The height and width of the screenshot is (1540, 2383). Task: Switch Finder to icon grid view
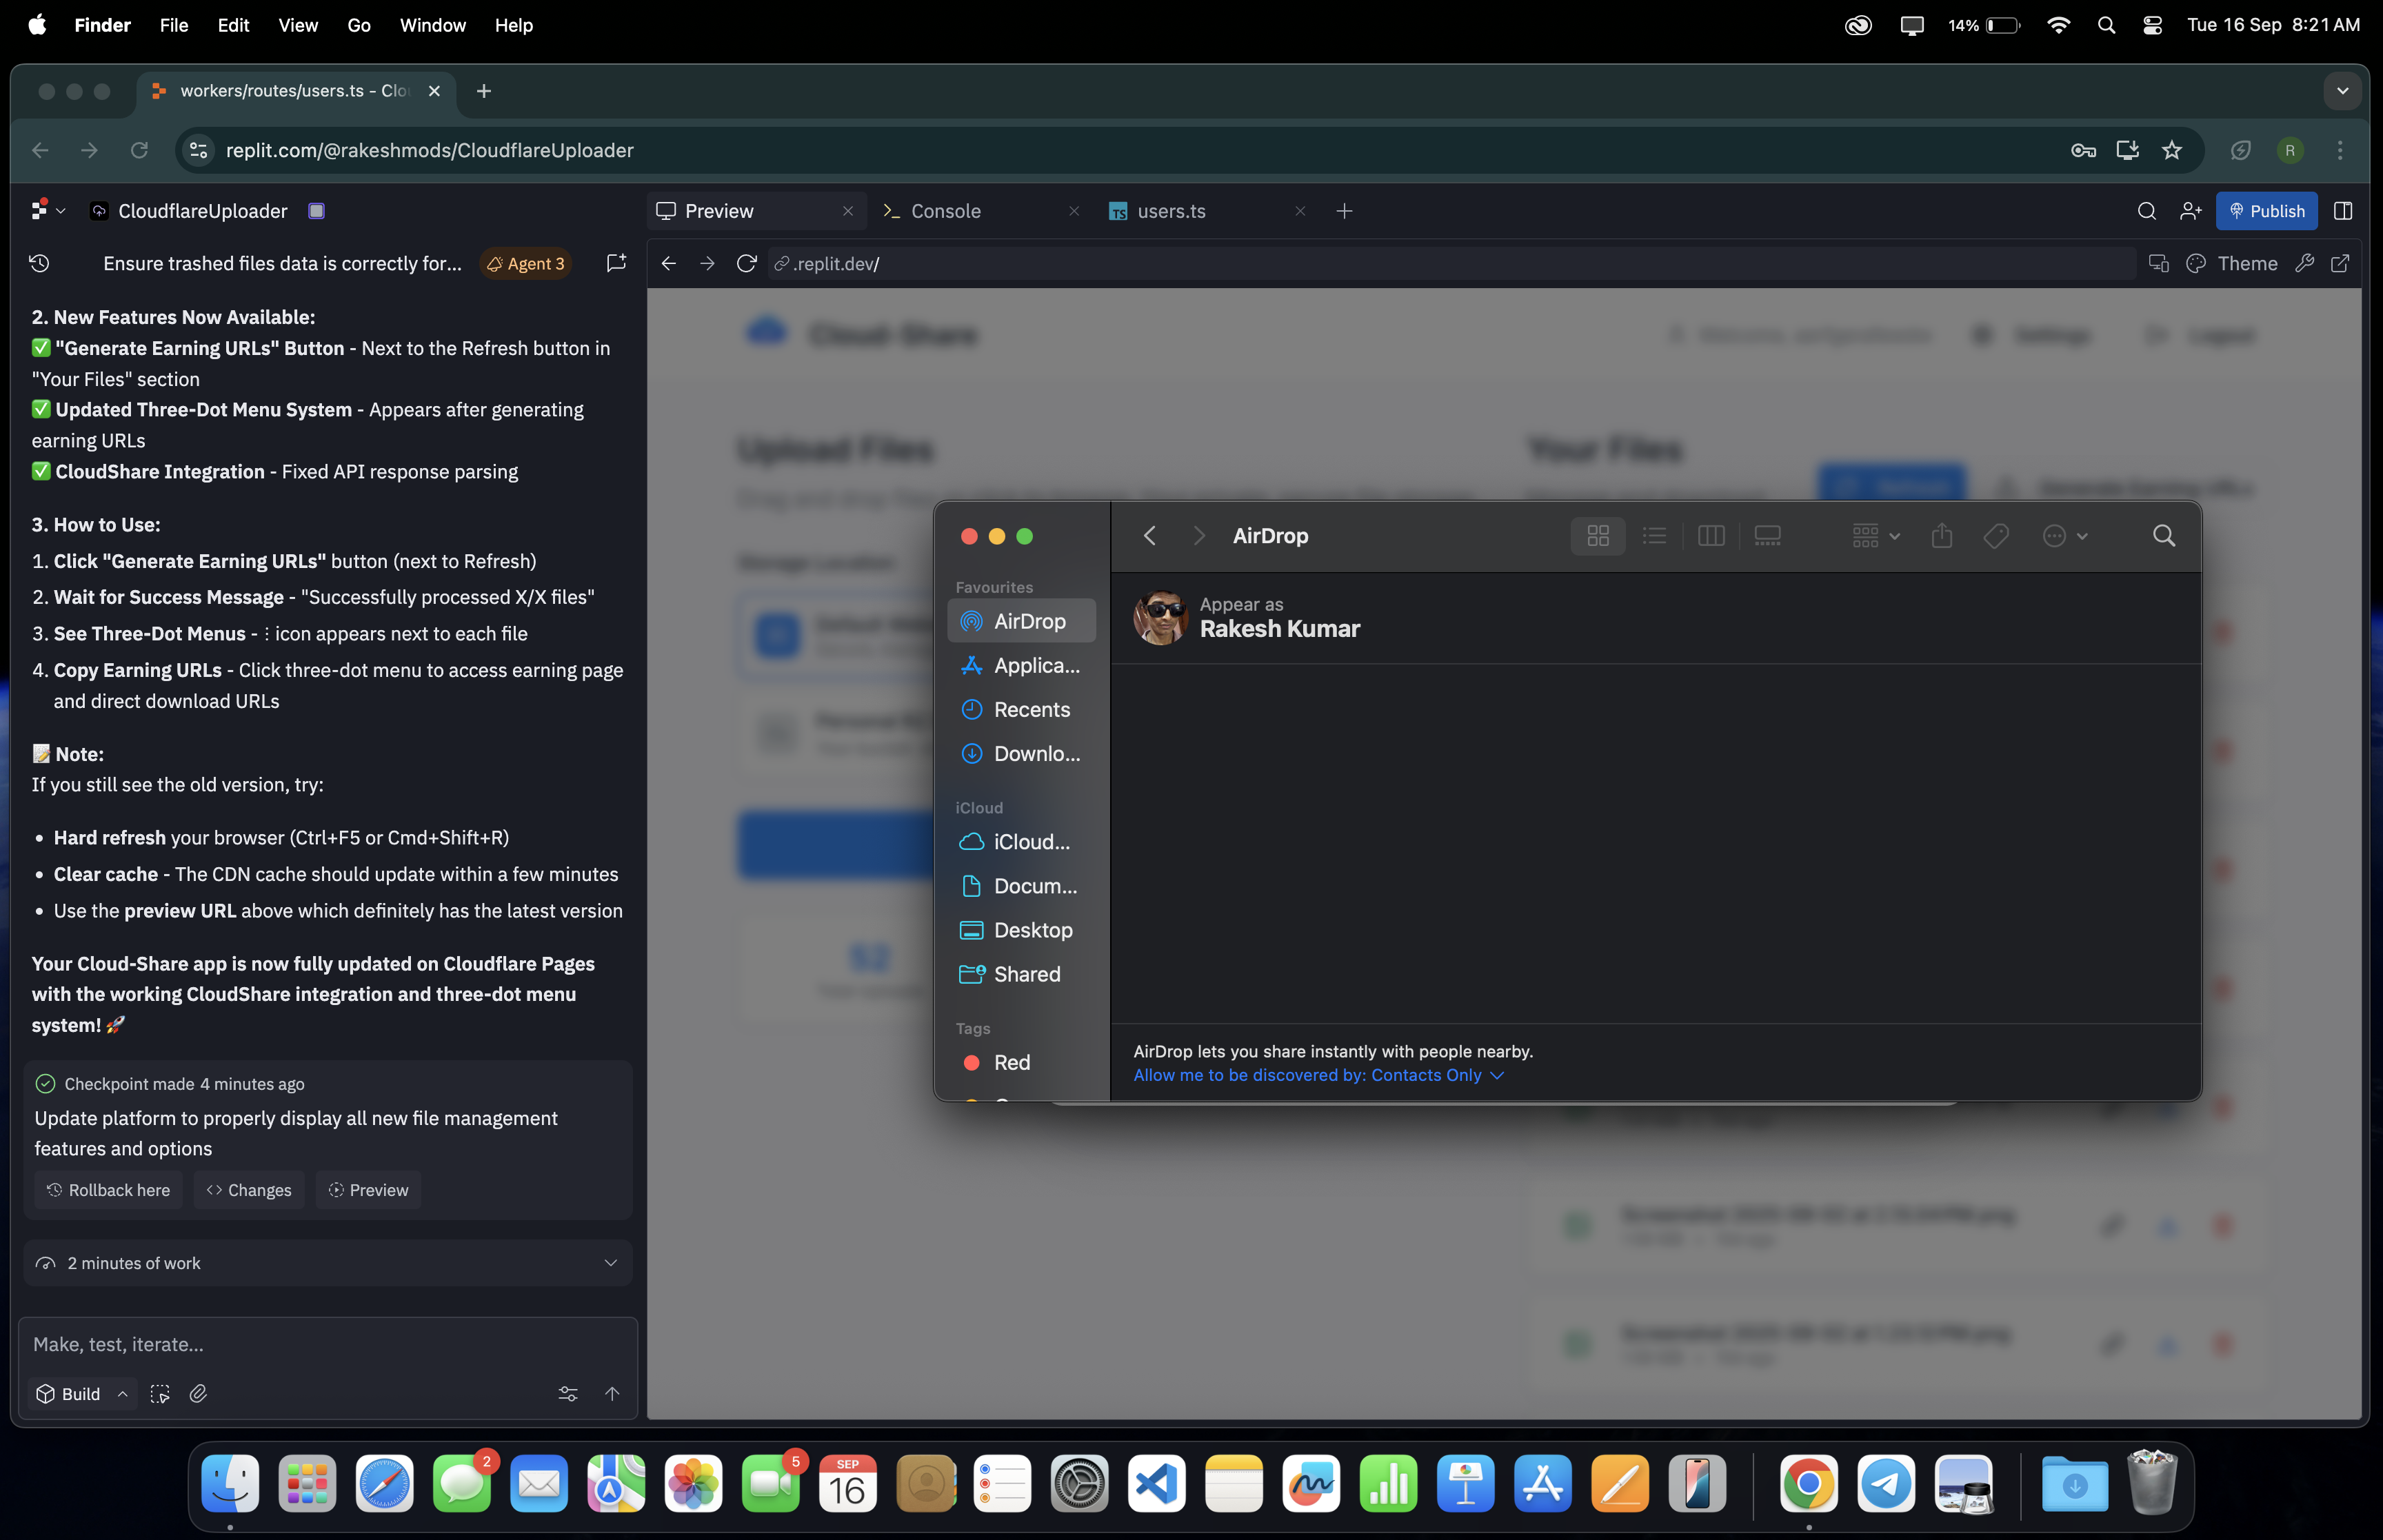1598,536
